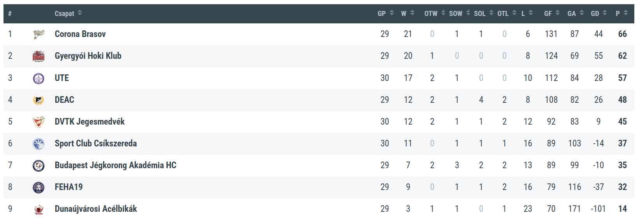Click the DVTK Jegesmedvék logo
The width and height of the screenshot is (639, 220).
pyautogui.click(x=39, y=122)
